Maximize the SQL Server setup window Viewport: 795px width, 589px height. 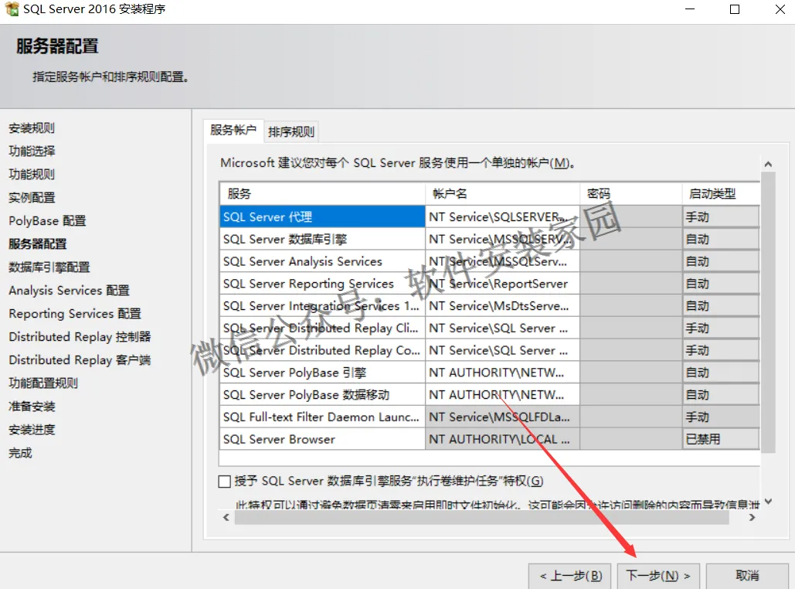click(735, 9)
